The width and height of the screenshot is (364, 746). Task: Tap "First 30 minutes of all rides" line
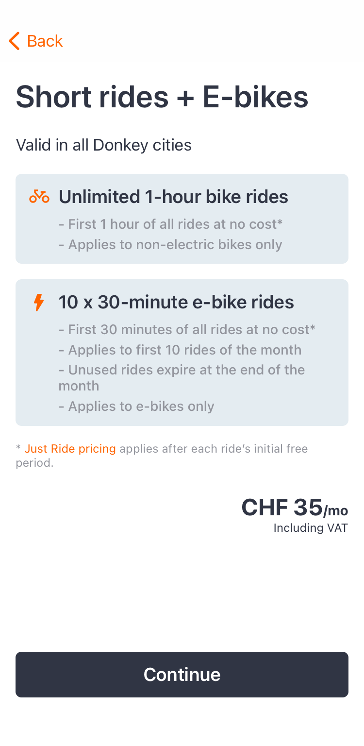click(187, 330)
